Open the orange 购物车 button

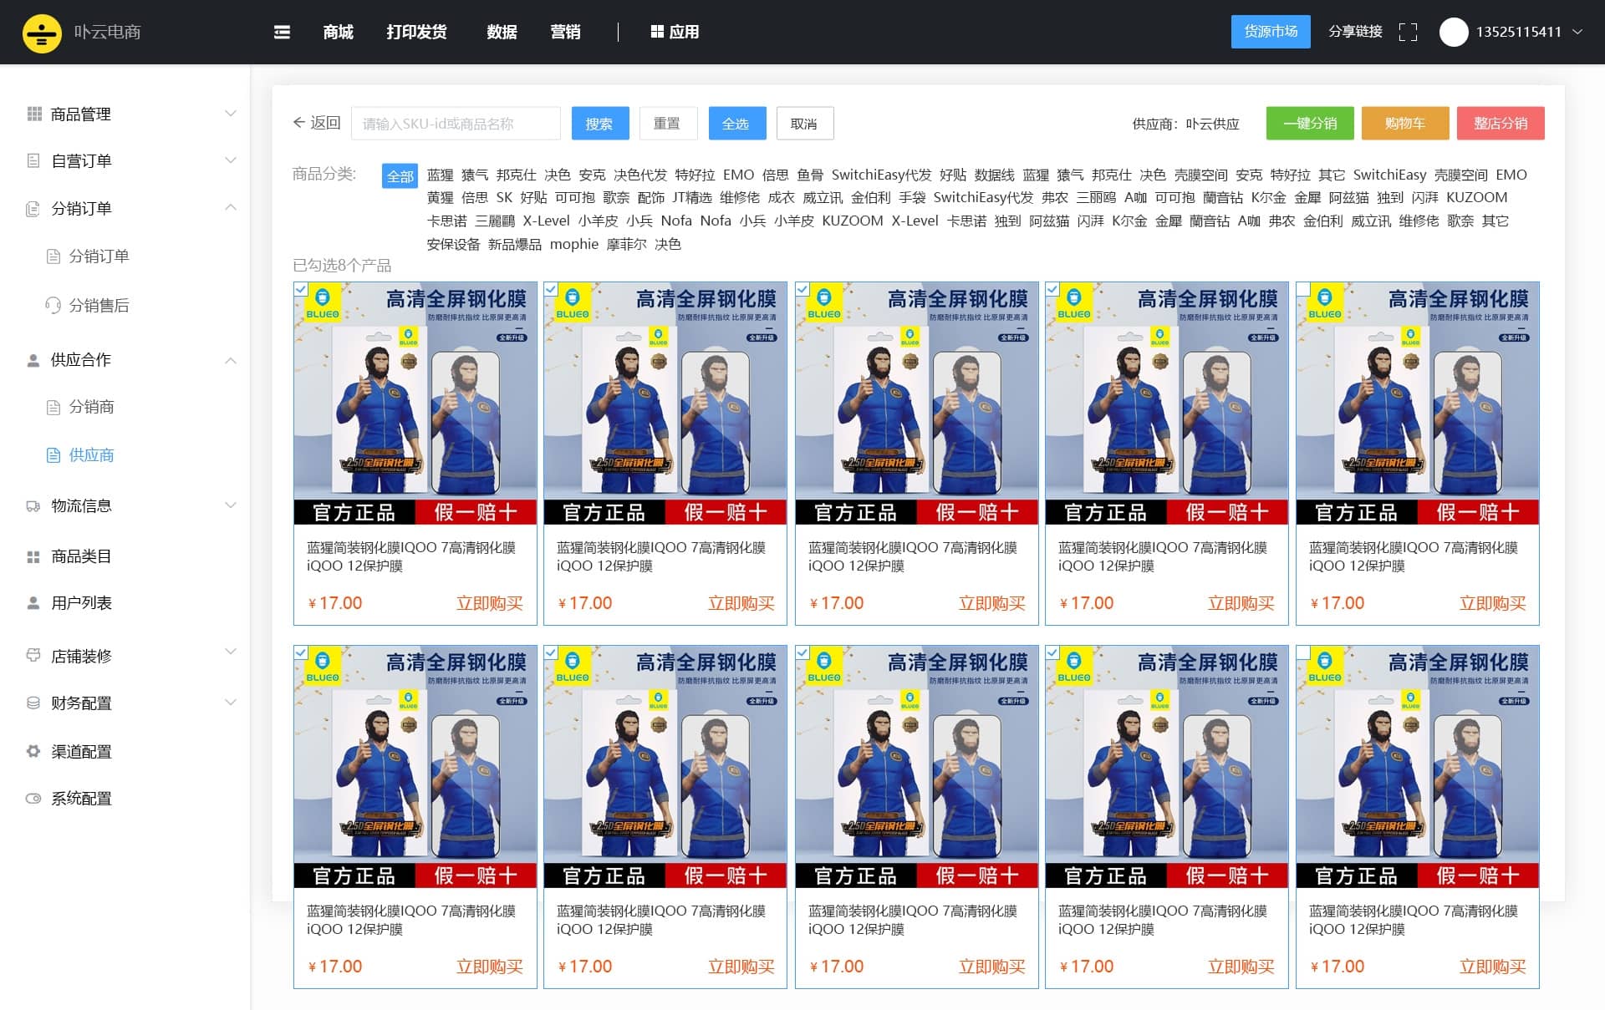(x=1405, y=124)
